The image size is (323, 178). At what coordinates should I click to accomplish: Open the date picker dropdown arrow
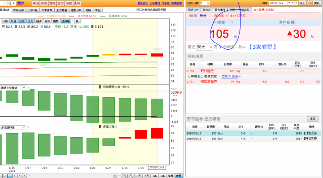(x=289, y=3)
